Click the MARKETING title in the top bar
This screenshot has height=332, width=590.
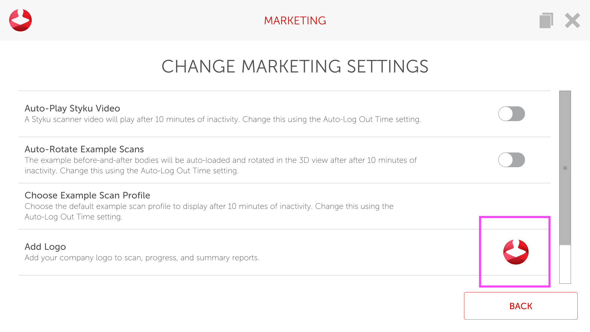pyautogui.click(x=295, y=21)
